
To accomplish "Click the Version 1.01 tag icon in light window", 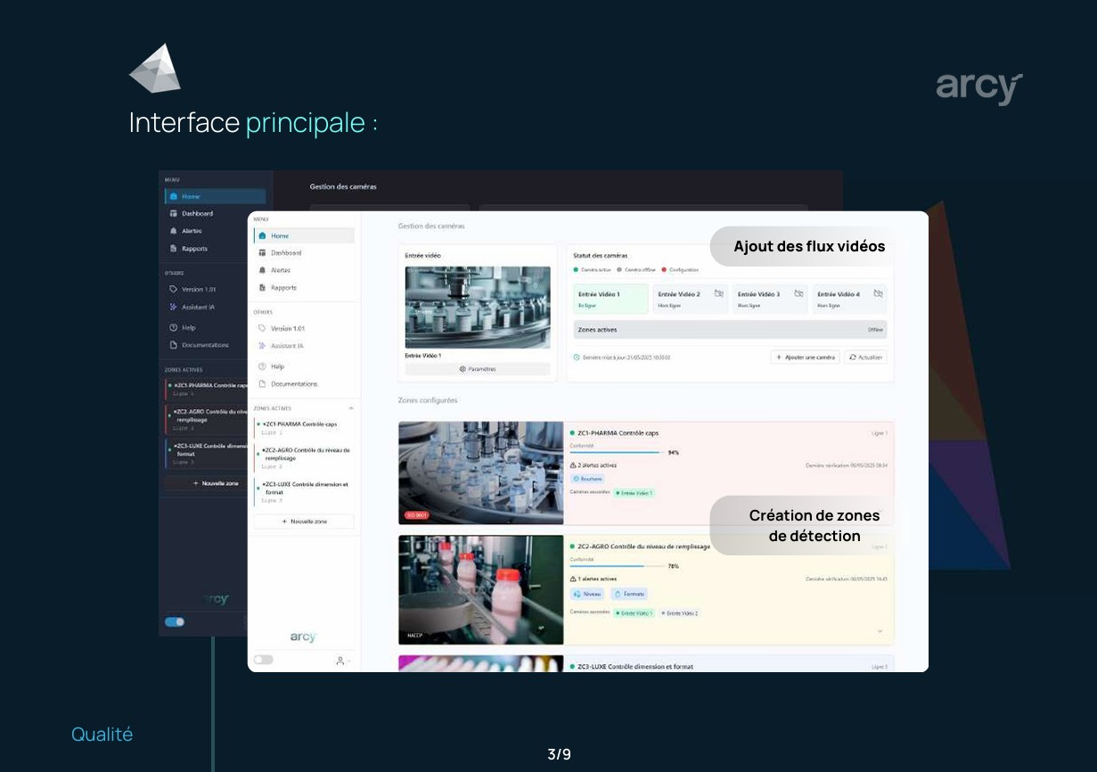I will tap(262, 328).
